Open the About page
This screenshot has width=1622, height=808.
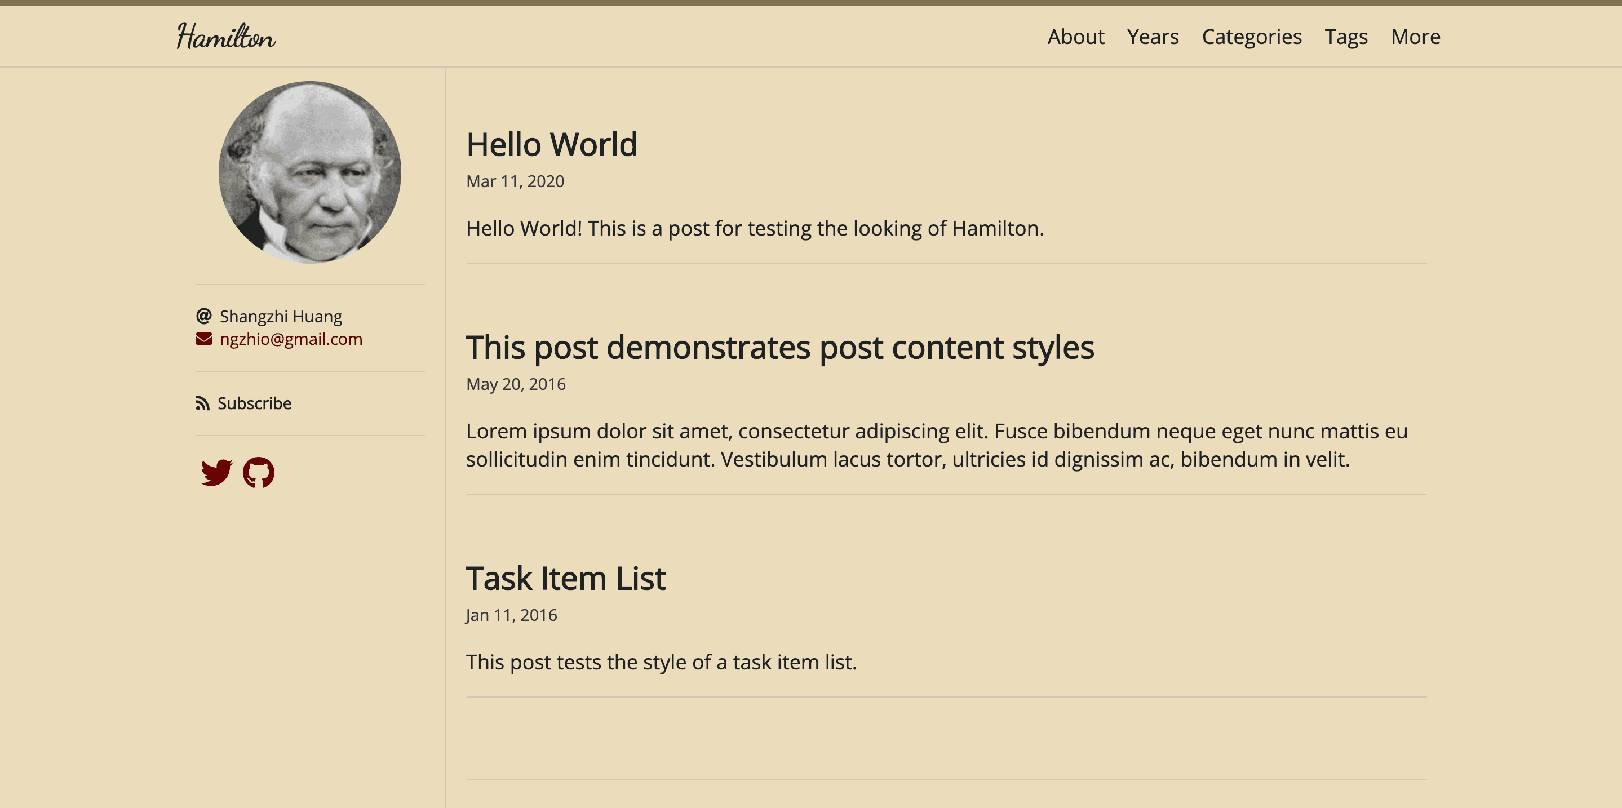[x=1075, y=37]
